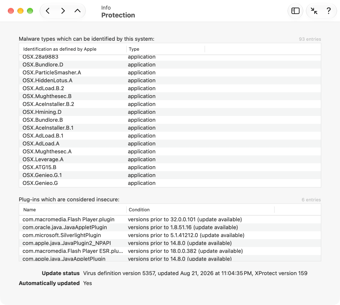Click the '93 entries' count label

coord(310,39)
